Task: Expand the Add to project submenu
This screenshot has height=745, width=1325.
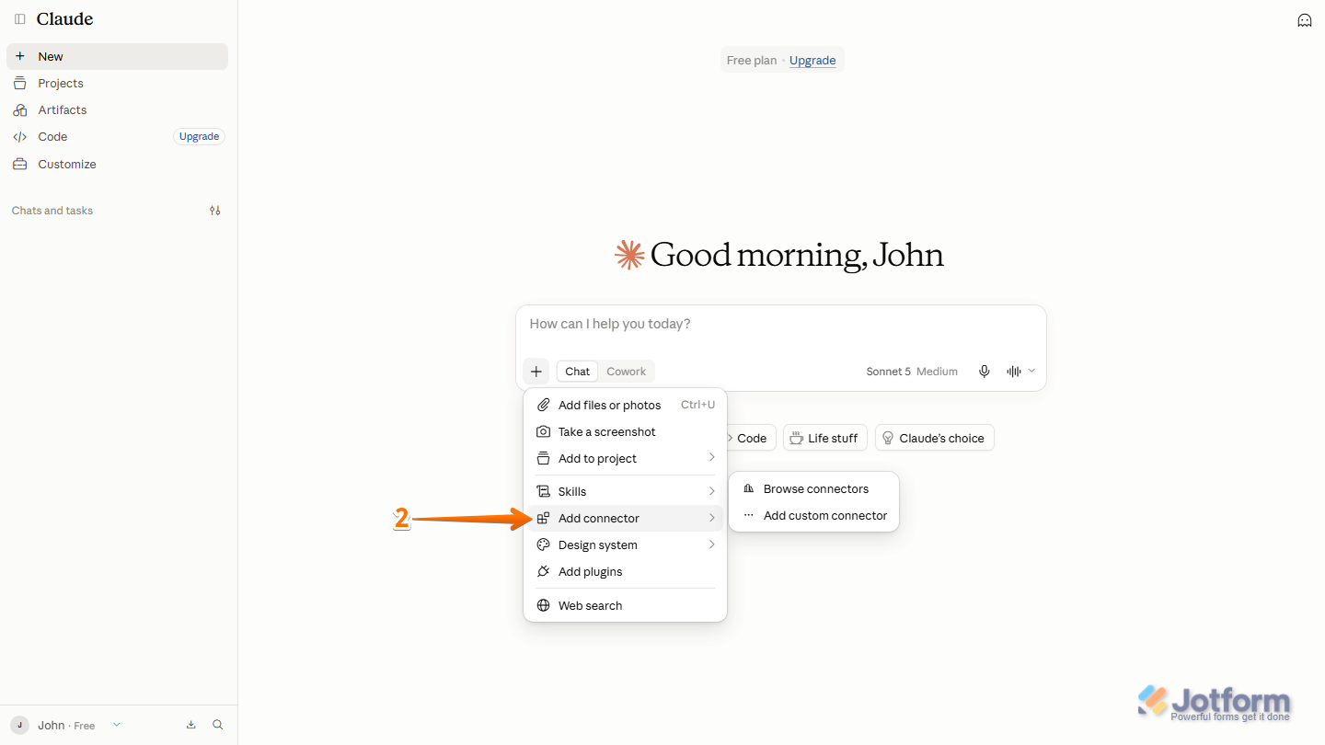Action: coord(625,458)
